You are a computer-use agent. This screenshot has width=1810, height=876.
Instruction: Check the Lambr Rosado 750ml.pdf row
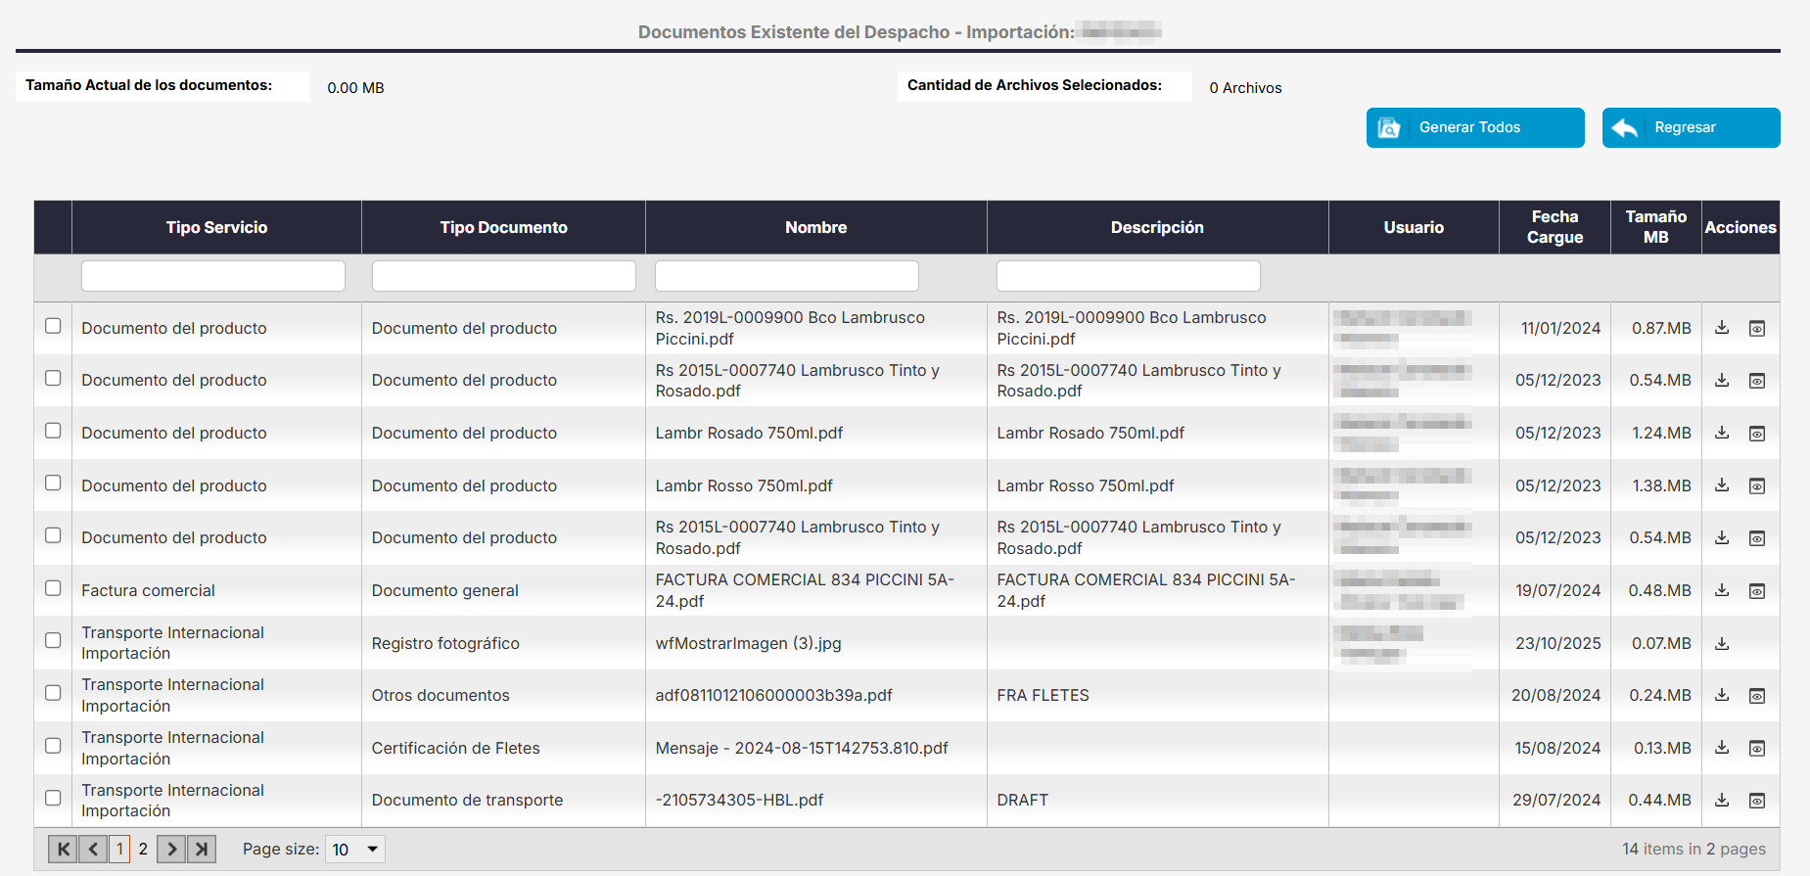point(53,431)
